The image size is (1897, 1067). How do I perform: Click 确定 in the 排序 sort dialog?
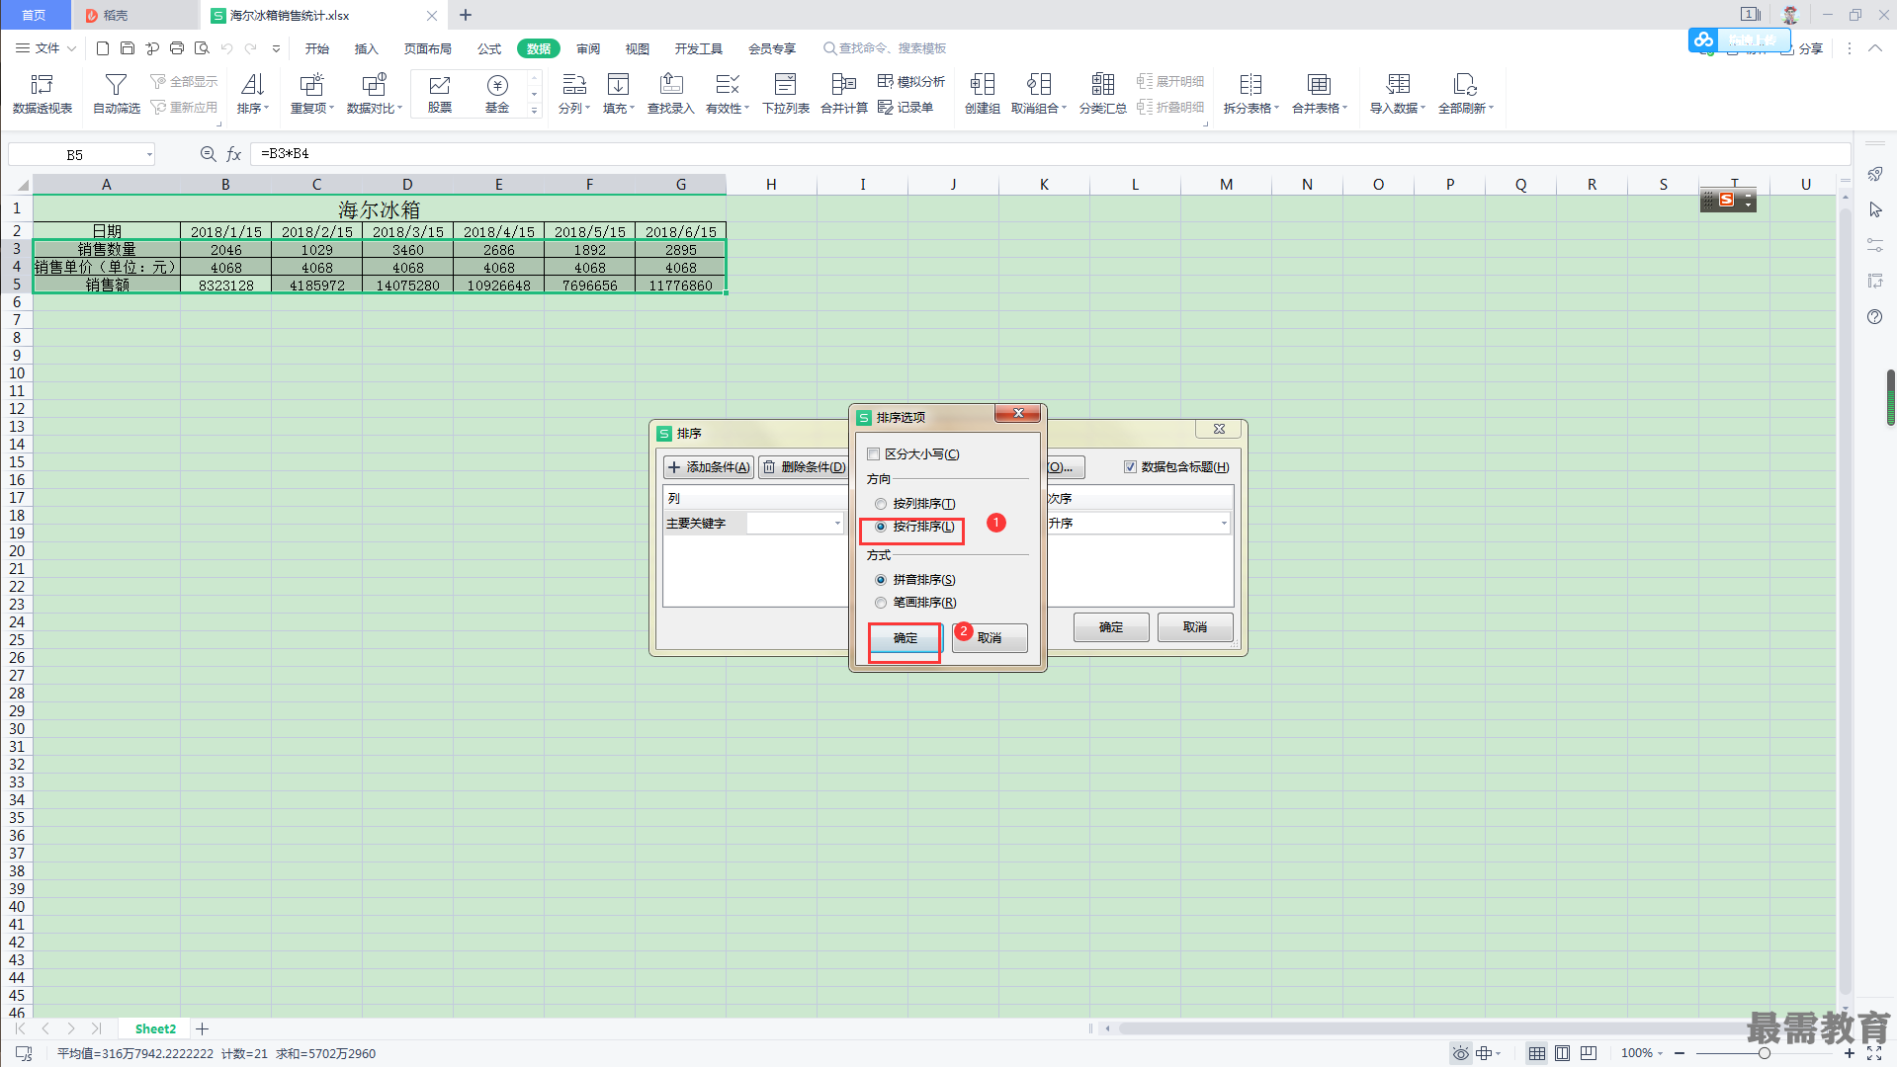pos(1111,627)
